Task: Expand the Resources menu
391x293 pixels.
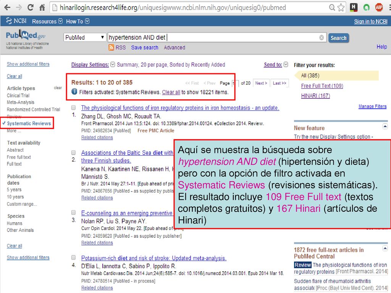Action: [47, 21]
